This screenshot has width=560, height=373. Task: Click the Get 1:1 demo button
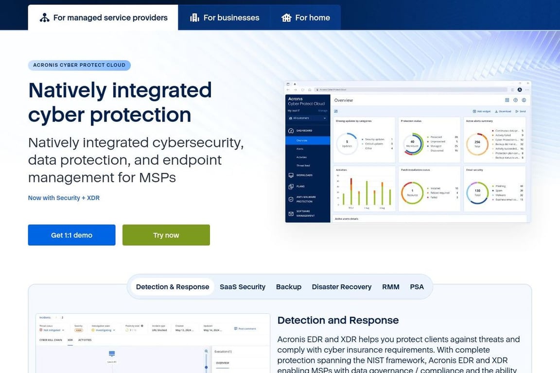[72, 235]
